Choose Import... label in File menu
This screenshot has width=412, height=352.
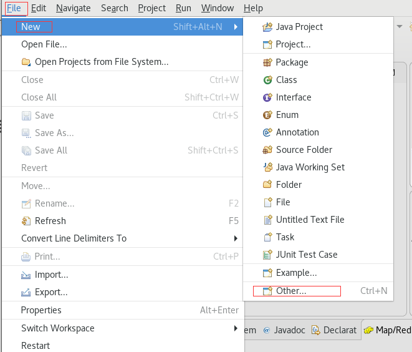pyautogui.click(x=52, y=275)
